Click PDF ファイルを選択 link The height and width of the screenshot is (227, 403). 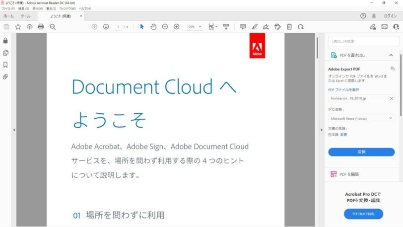(x=343, y=89)
